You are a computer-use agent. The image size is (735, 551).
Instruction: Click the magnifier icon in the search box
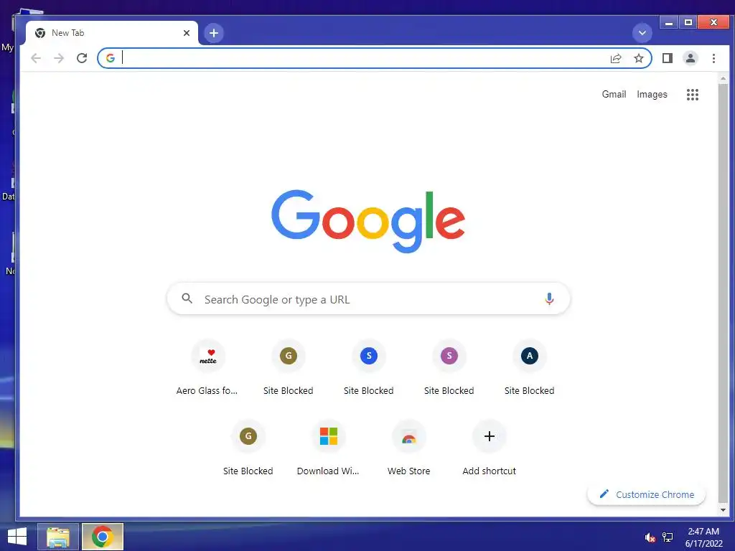(x=187, y=298)
